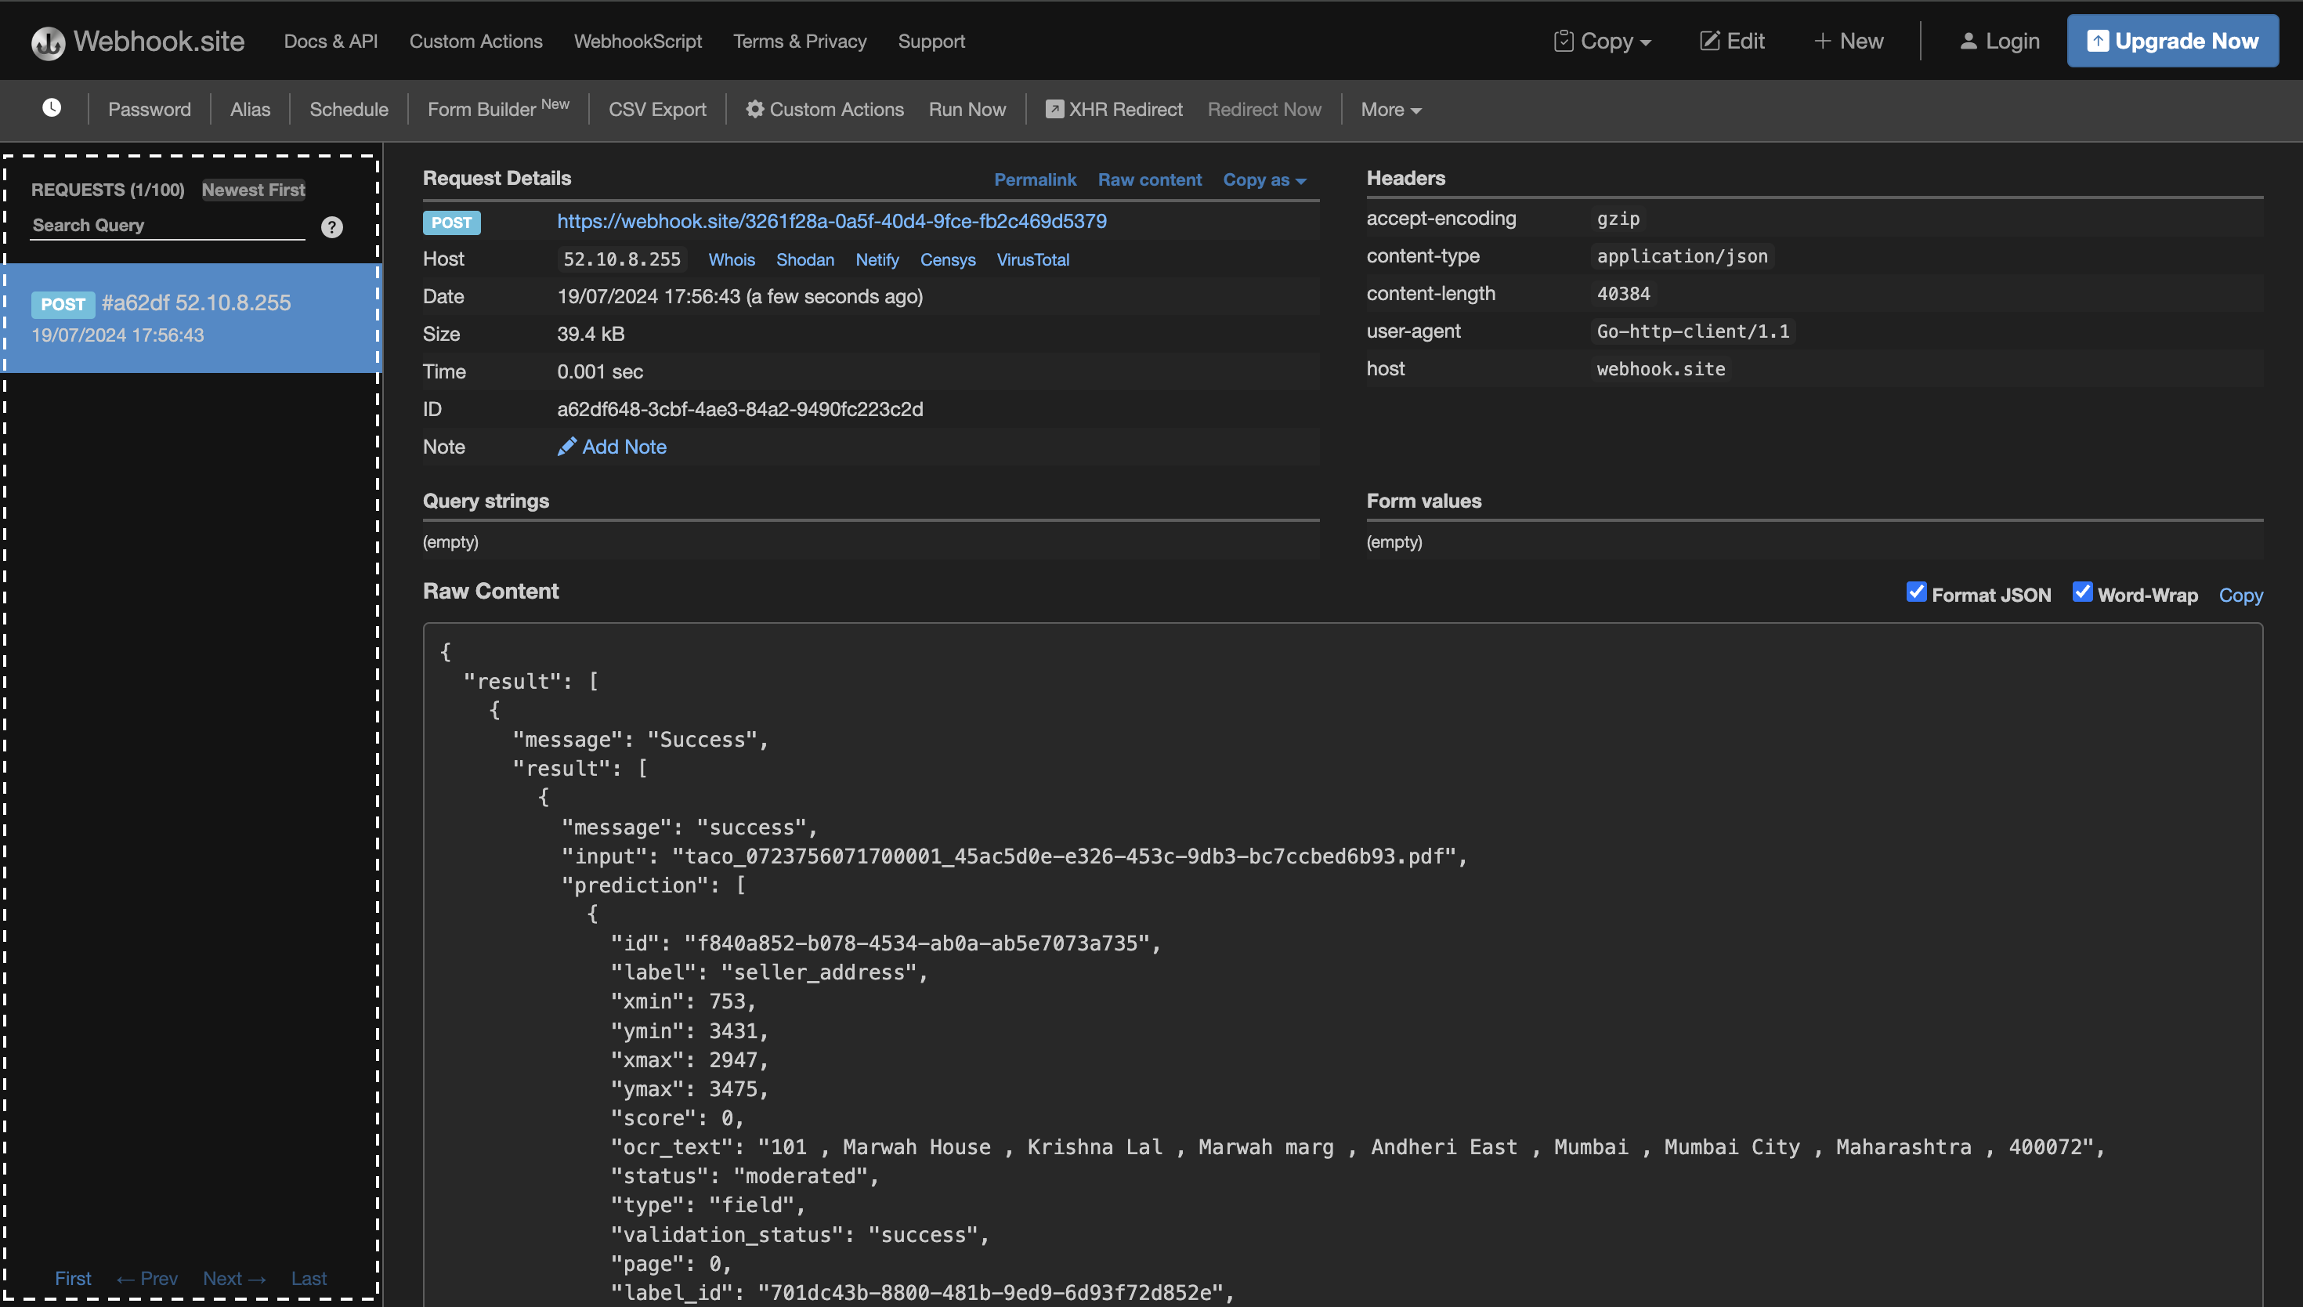Click the seller_address label line in JSON

[769, 972]
